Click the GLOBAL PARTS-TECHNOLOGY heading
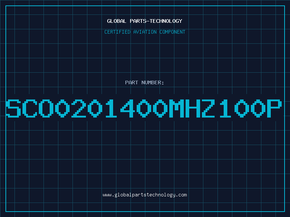 145,21
